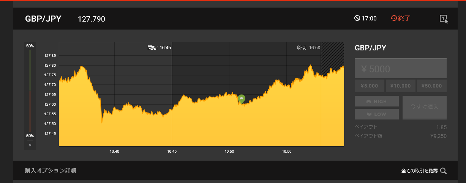Click the 締切: 16:58 deadline marker label
The image size is (466, 183).
pyautogui.click(x=308, y=48)
